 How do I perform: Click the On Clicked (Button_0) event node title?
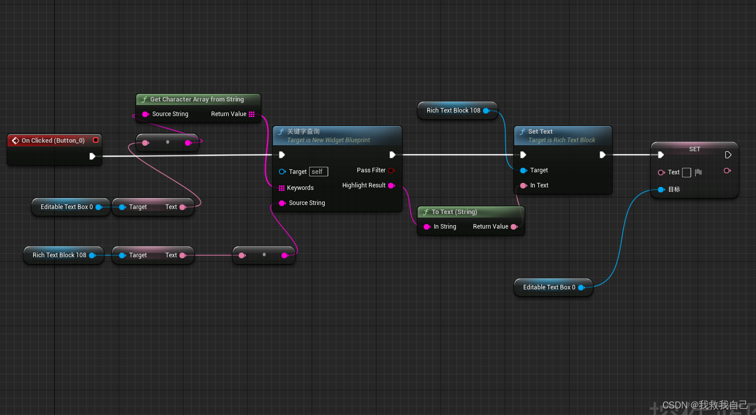pos(53,141)
